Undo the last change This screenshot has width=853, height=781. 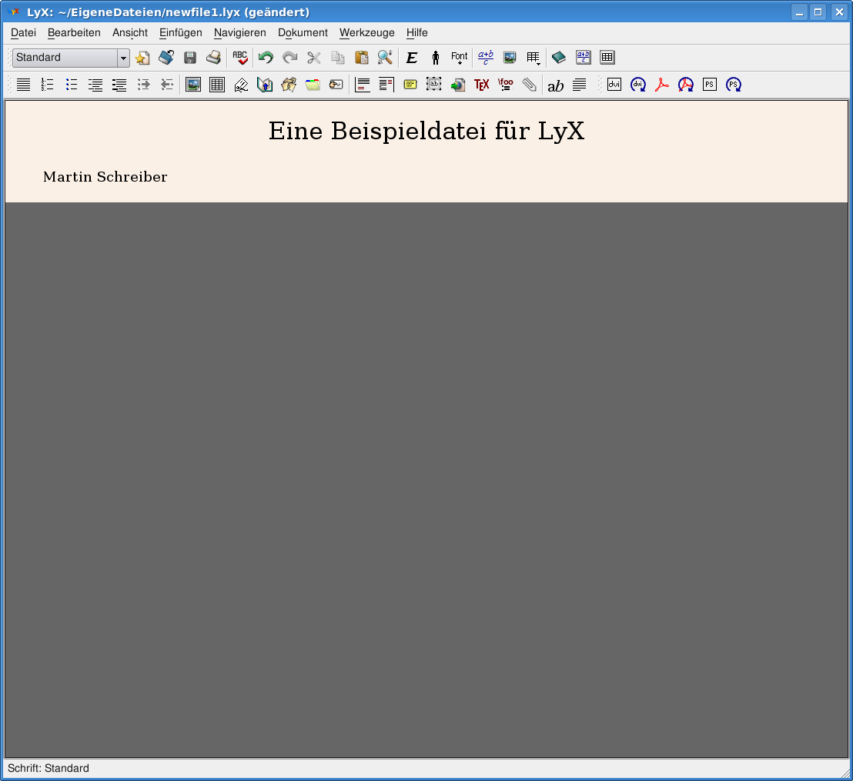[x=266, y=58]
